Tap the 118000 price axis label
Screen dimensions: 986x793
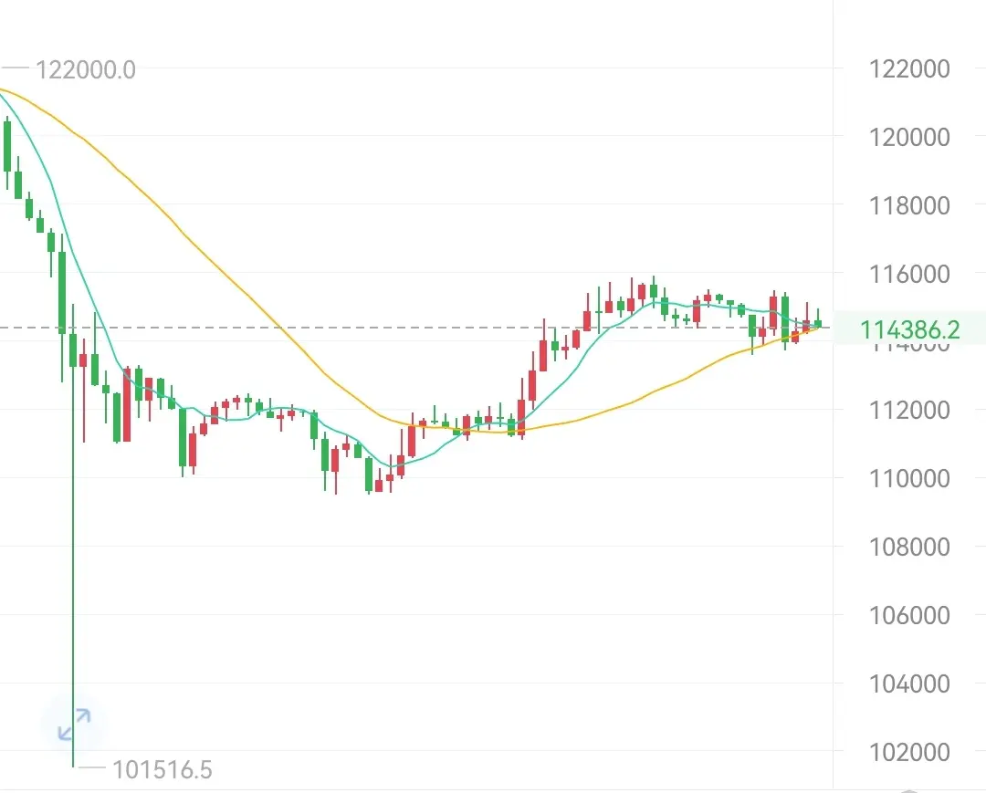(x=909, y=206)
